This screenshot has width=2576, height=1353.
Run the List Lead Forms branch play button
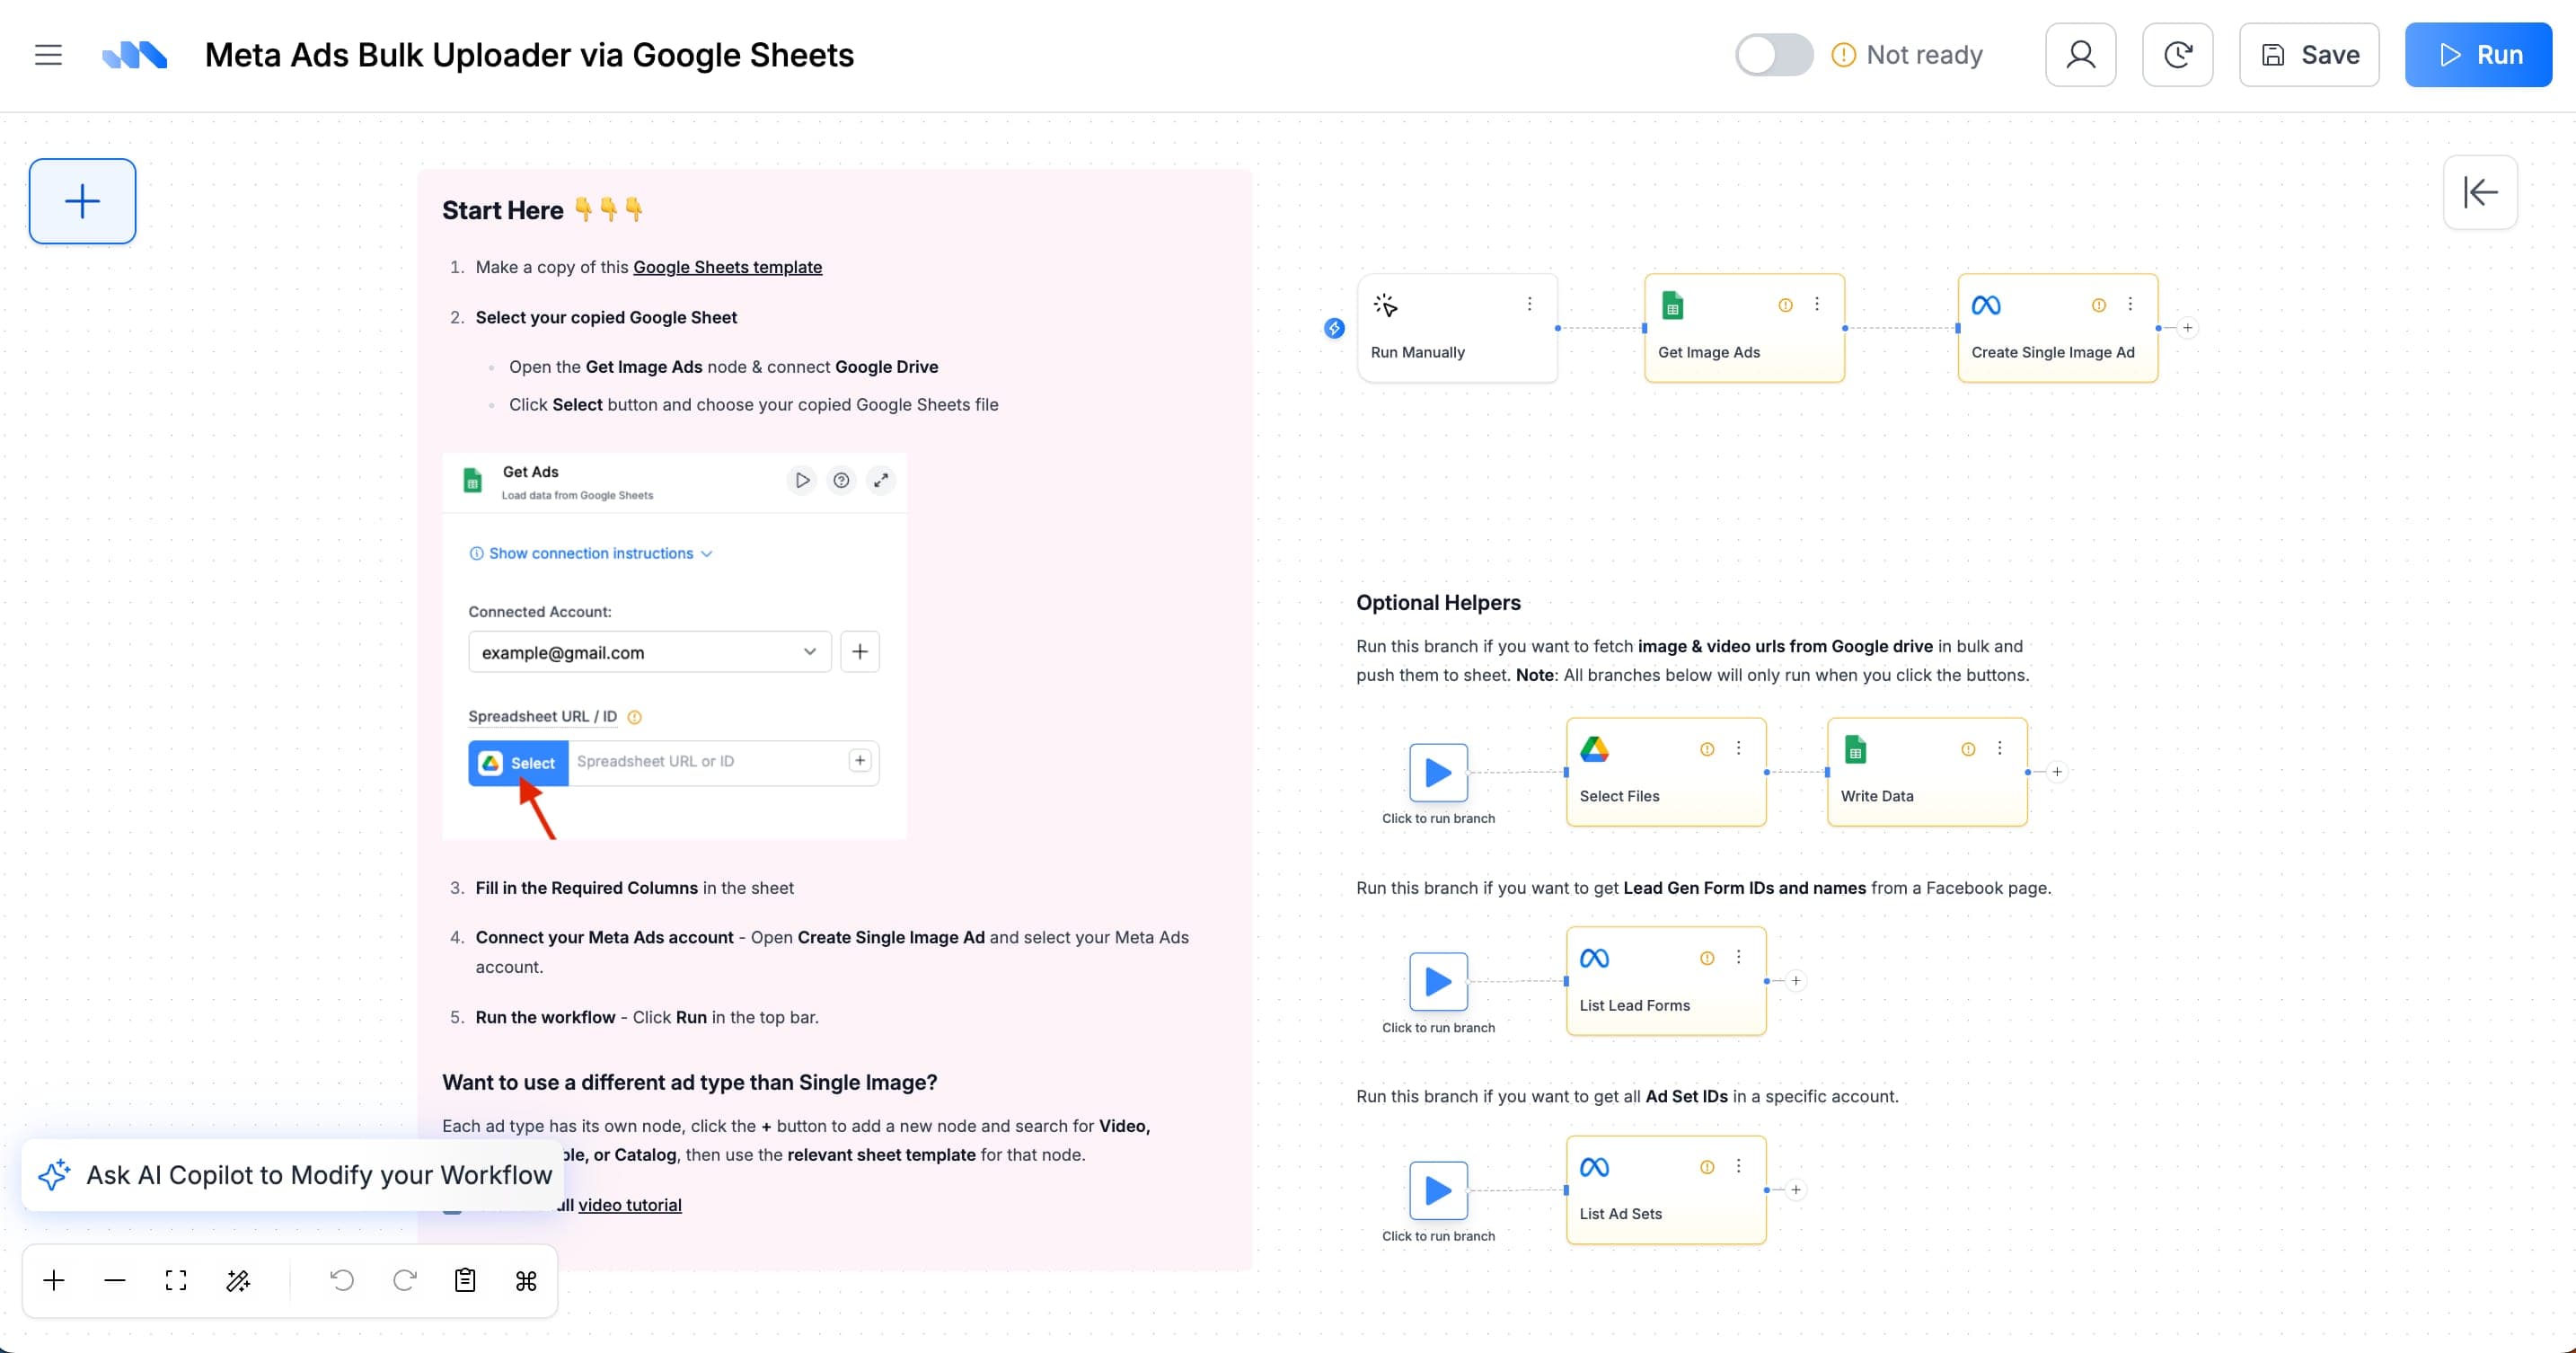(1438, 981)
